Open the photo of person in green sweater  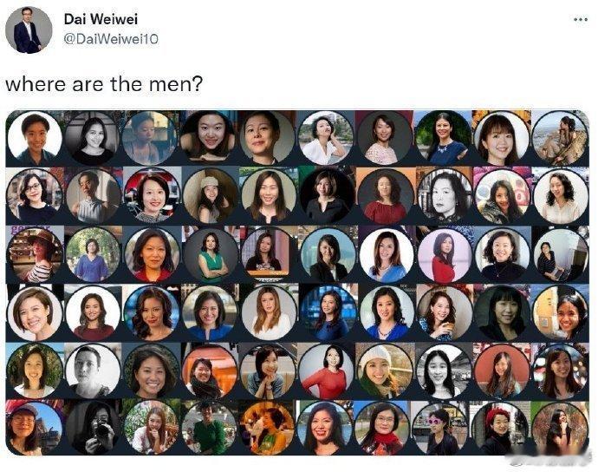pyautogui.click(x=210, y=428)
